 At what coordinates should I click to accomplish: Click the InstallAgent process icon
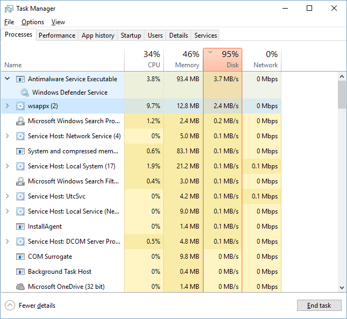tap(20, 226)
